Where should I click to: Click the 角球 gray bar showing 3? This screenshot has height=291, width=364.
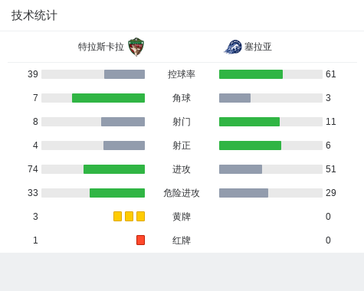click(x=234, y=98)
